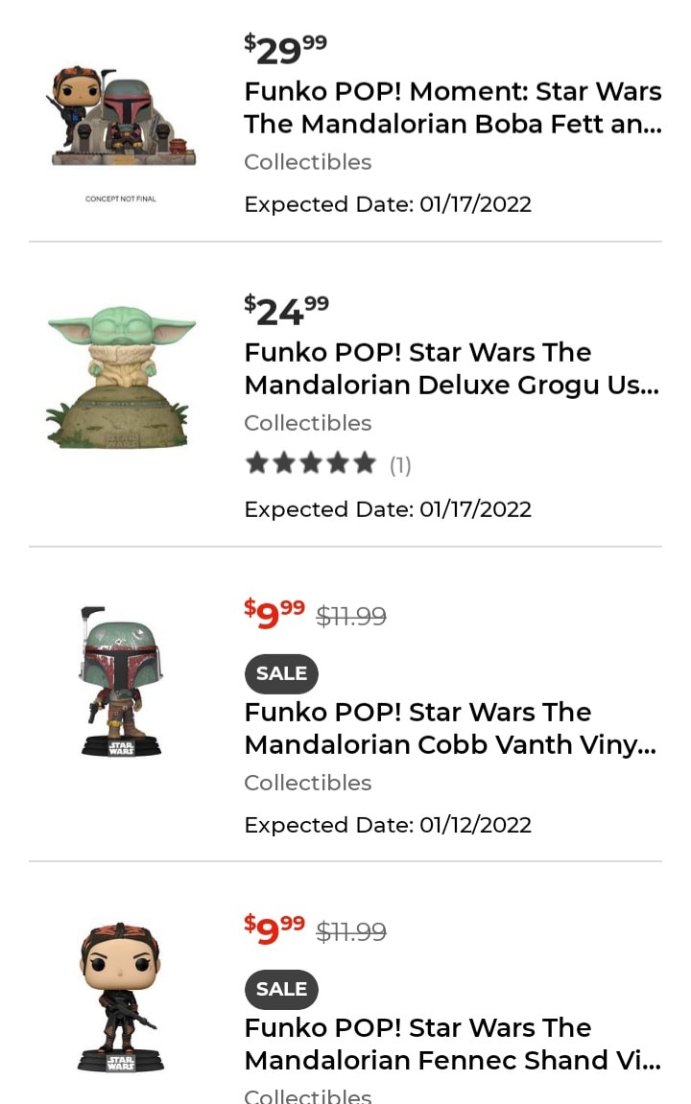The image size is (691, 1104).
Task: Tap the Collectibles label under Cobb Vanth
Action: (307, 783)
